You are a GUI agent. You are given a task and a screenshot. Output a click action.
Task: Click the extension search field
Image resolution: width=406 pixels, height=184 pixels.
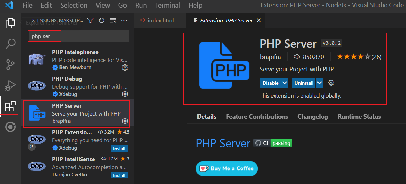click(x=78, y=36)
